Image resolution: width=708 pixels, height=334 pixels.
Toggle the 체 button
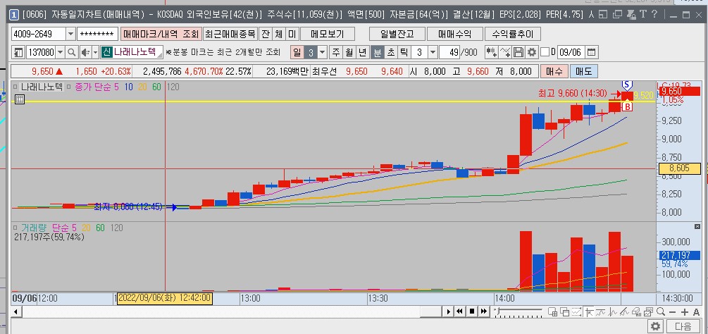click(x=279, y=34)
